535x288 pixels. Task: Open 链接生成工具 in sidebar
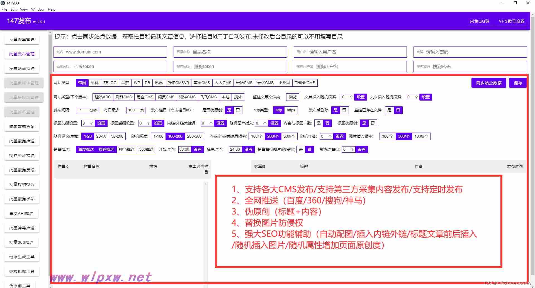[22, 257]
